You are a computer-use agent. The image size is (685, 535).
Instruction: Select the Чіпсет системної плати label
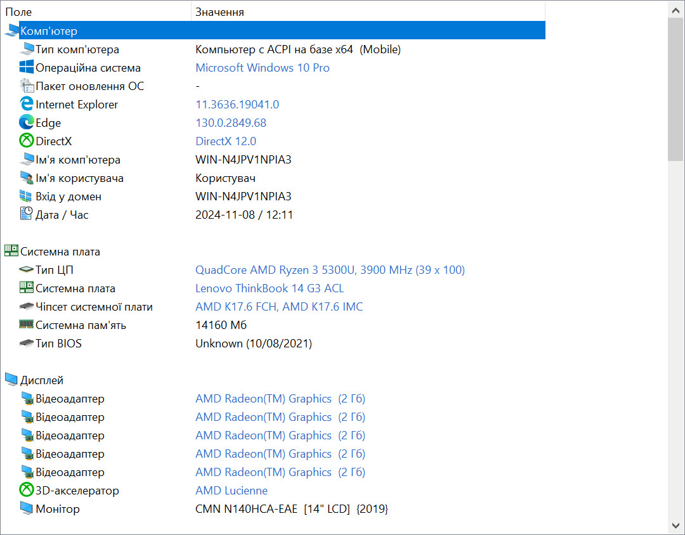(x=94, y=307)
